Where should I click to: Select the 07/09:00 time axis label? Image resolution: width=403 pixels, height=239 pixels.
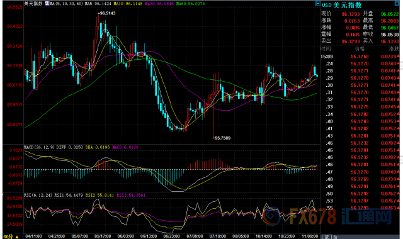point(195,236)
